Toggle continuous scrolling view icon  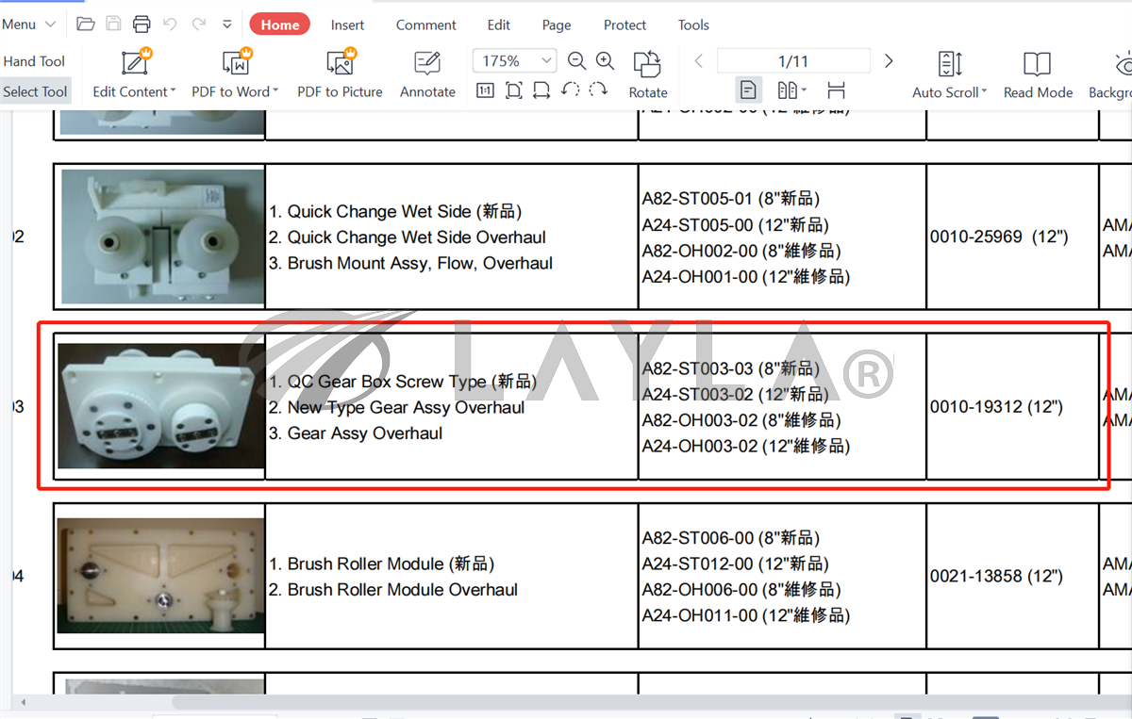(x=836, y=90)
